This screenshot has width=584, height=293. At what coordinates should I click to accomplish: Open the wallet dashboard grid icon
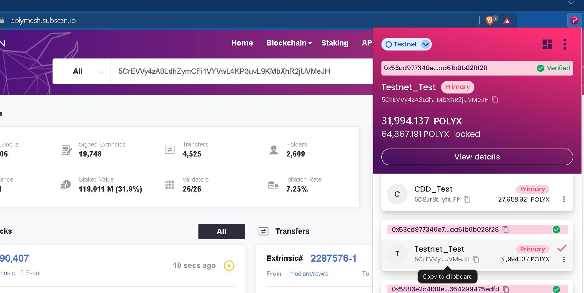(547, 44)
